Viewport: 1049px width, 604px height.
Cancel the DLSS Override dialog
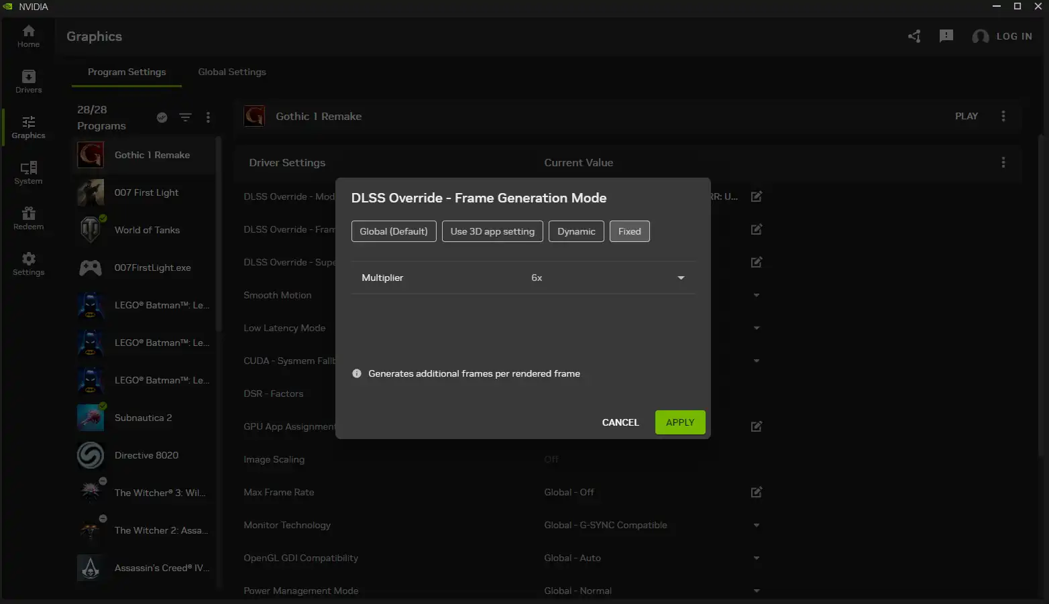click(620, 422)
